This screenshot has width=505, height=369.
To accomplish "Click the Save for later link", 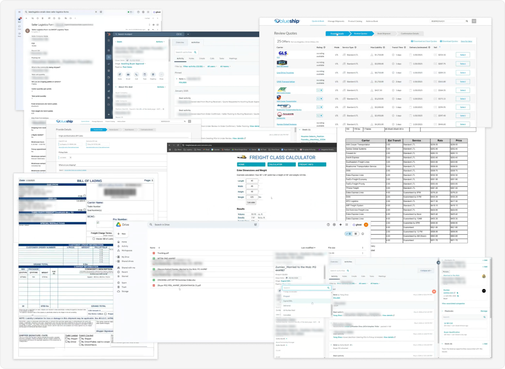I will click(x=466, y=41).
